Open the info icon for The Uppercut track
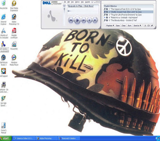The height and width of the screenshot is (141, 160). 107,9
